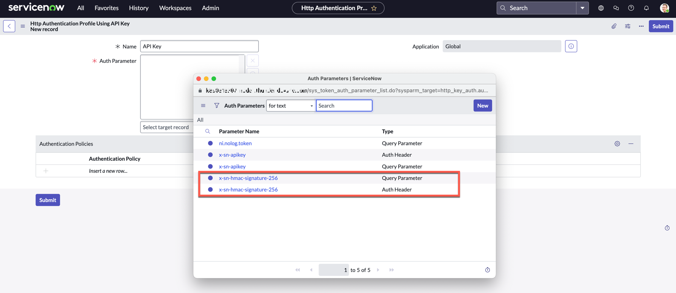Screen dimensions: 676x293
Task: Click the Select target record field
Action: pos(167,127)
